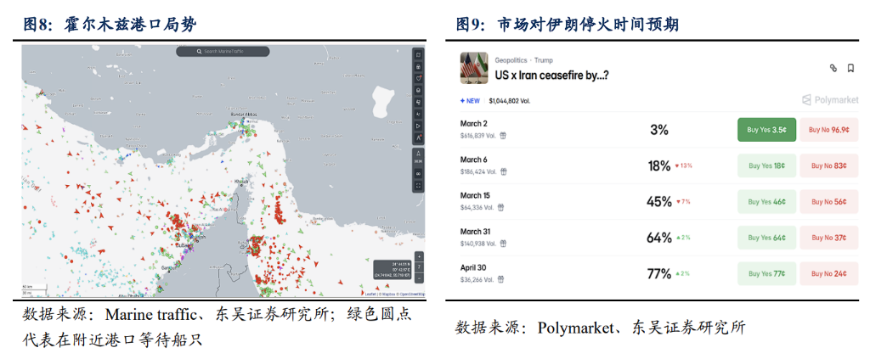870x359 pixels.
Task: Click the coordinates readout box on map
Action: tap(393, 269)
